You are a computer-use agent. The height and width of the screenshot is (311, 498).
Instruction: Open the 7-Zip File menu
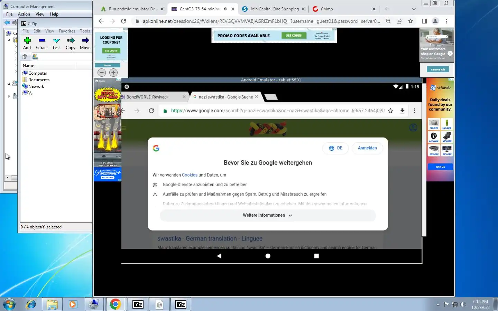coord(26,31)
